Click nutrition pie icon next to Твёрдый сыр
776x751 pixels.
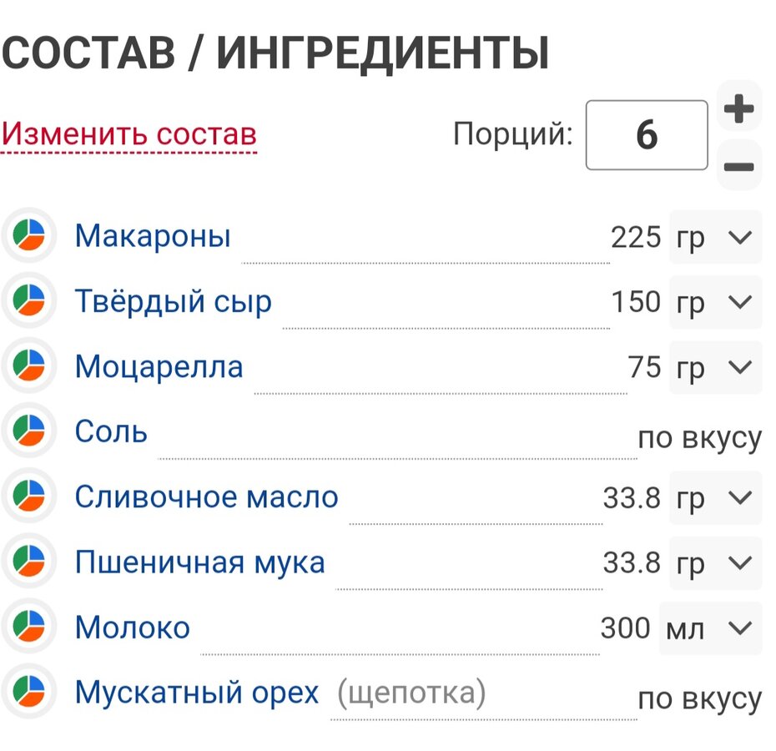28,300
